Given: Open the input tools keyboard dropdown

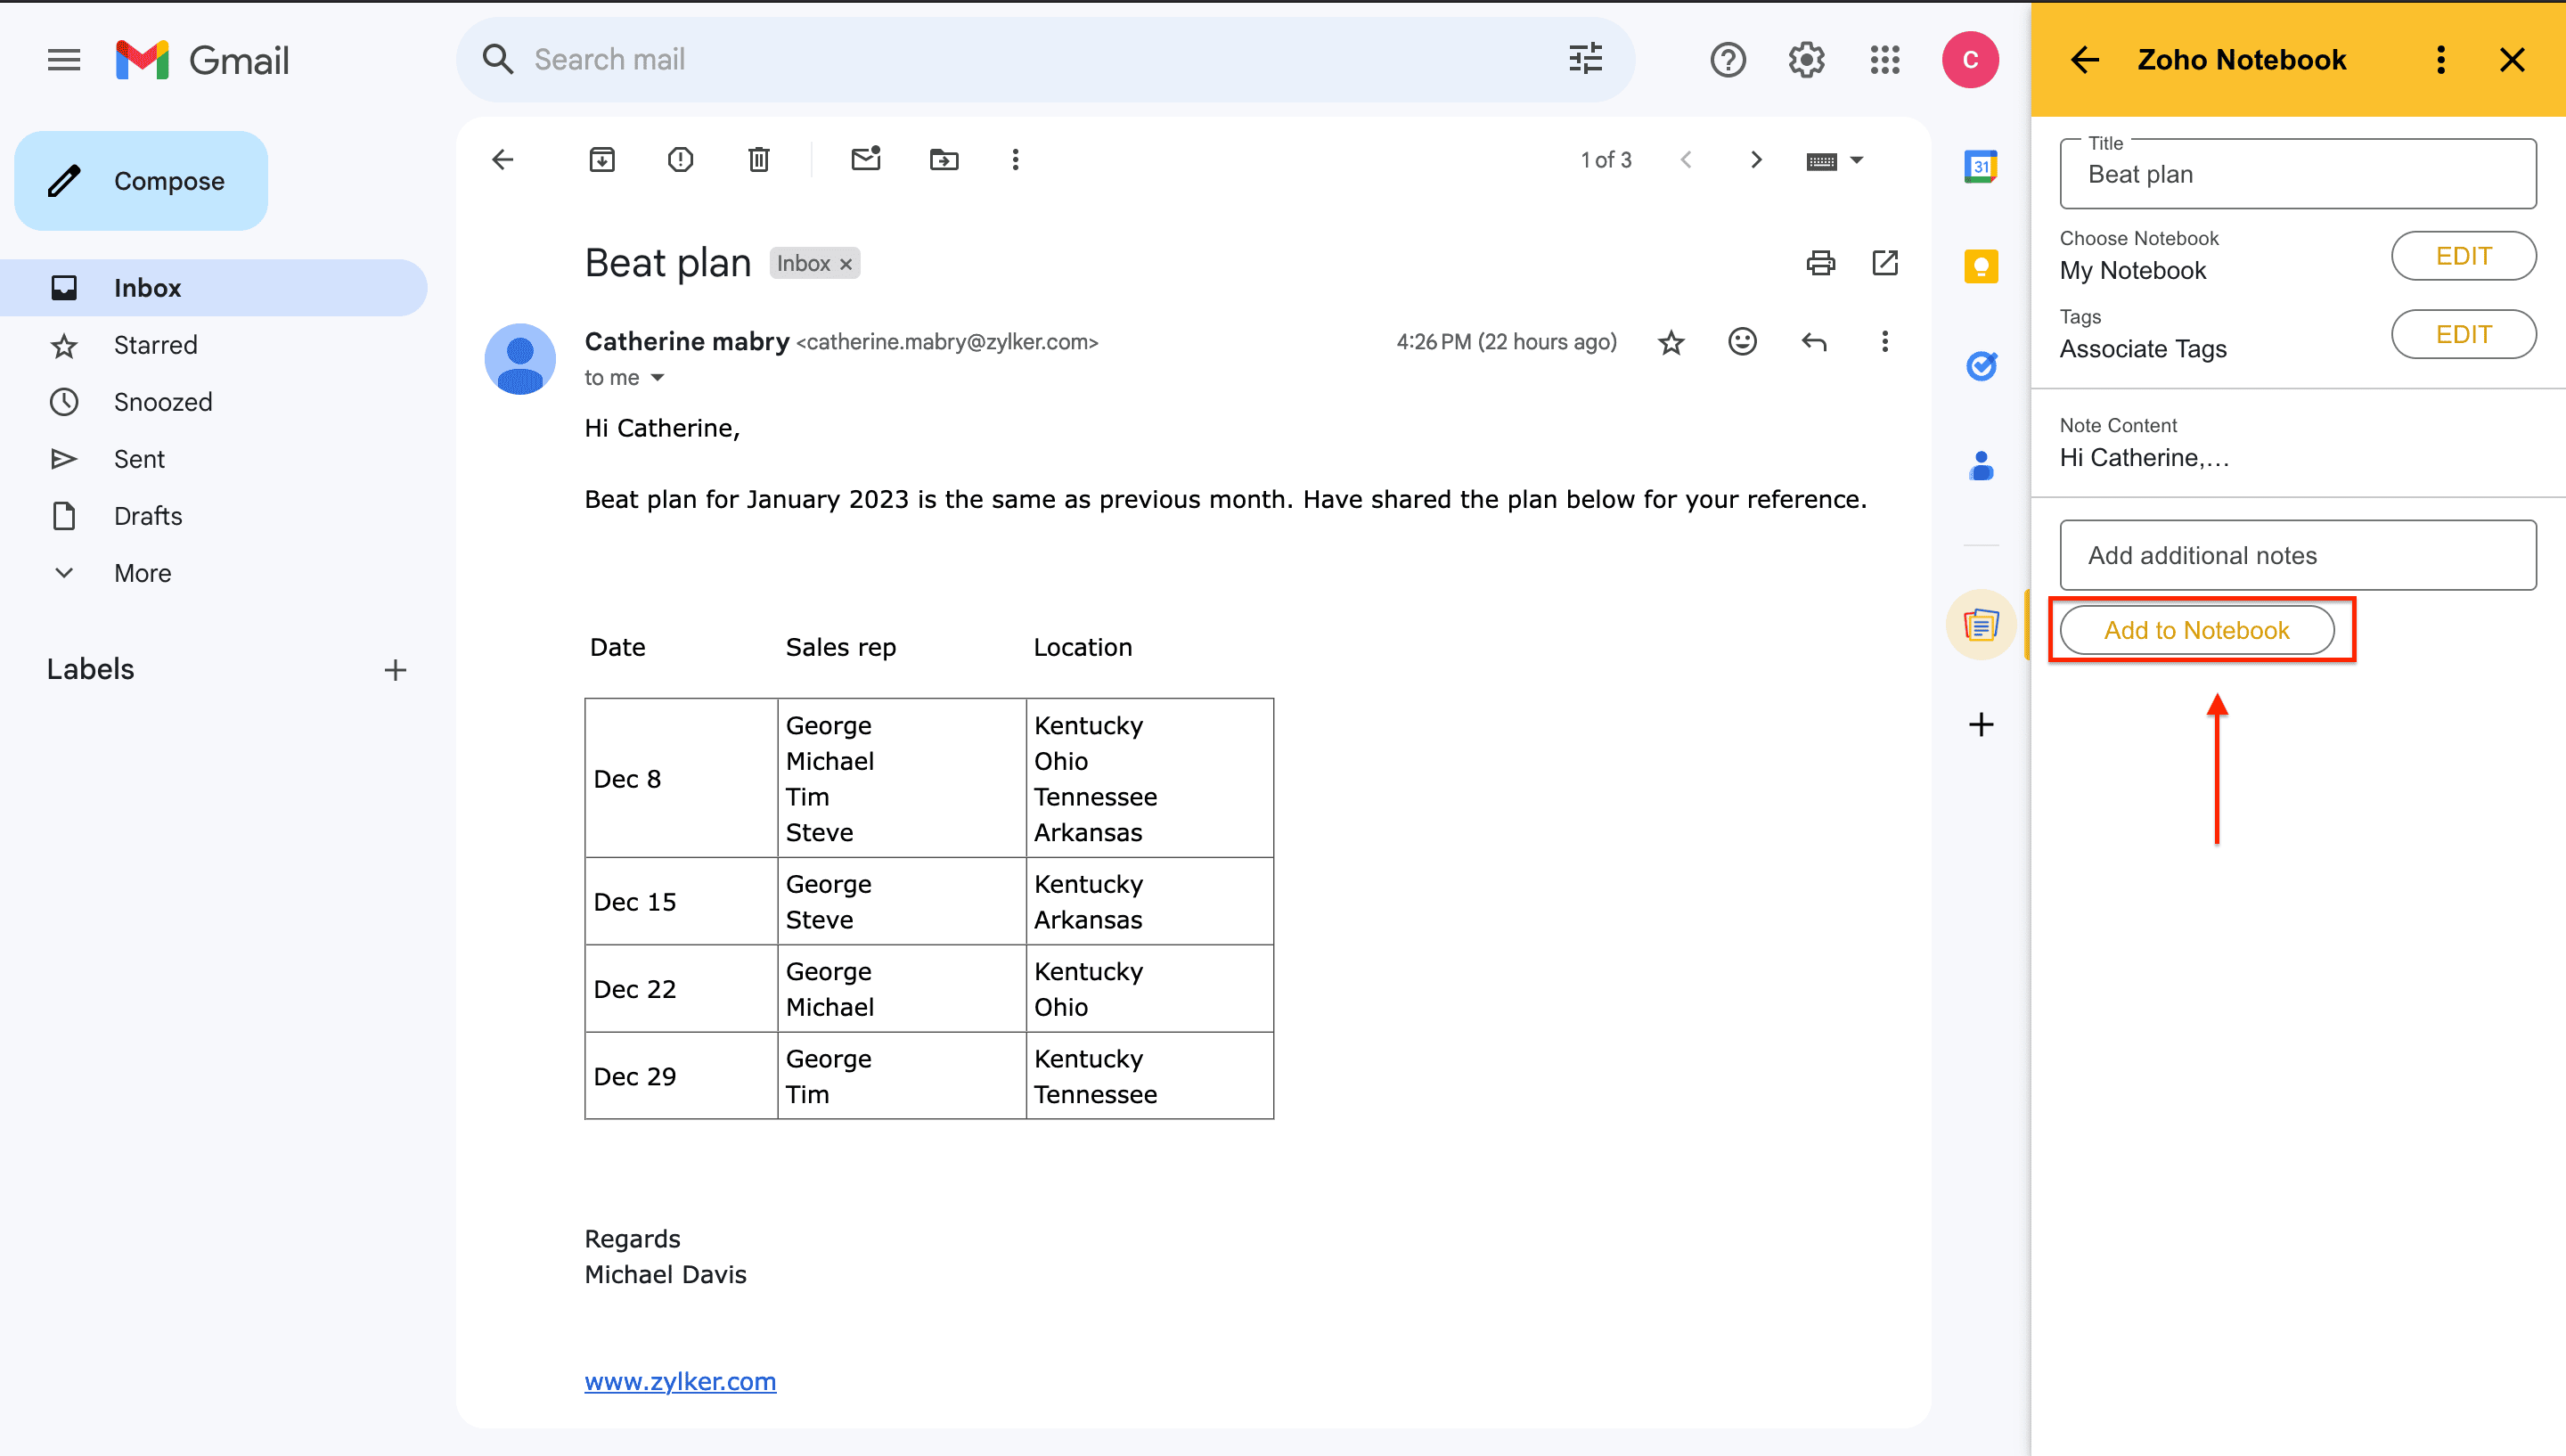Looking at the screenshot, I should (x=1855, y=160).
